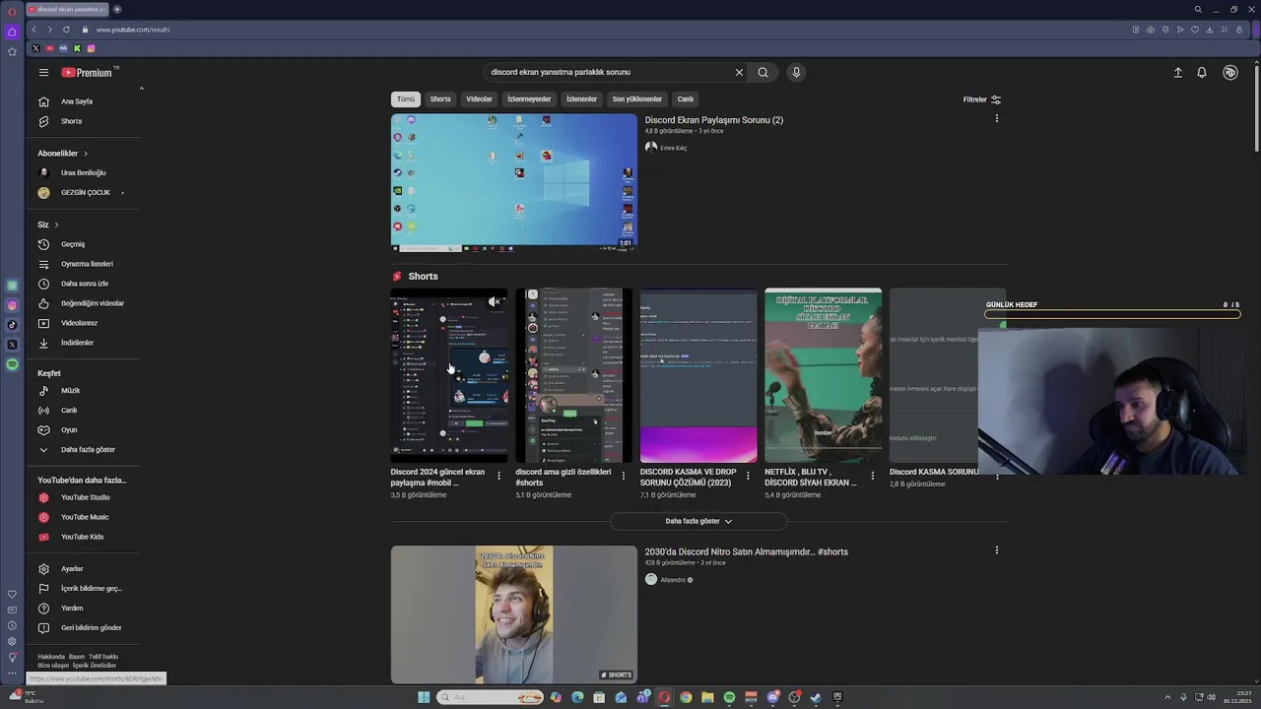Start voice search with the microphone icon
The image size is (1261, 709).
click(796, 72)
